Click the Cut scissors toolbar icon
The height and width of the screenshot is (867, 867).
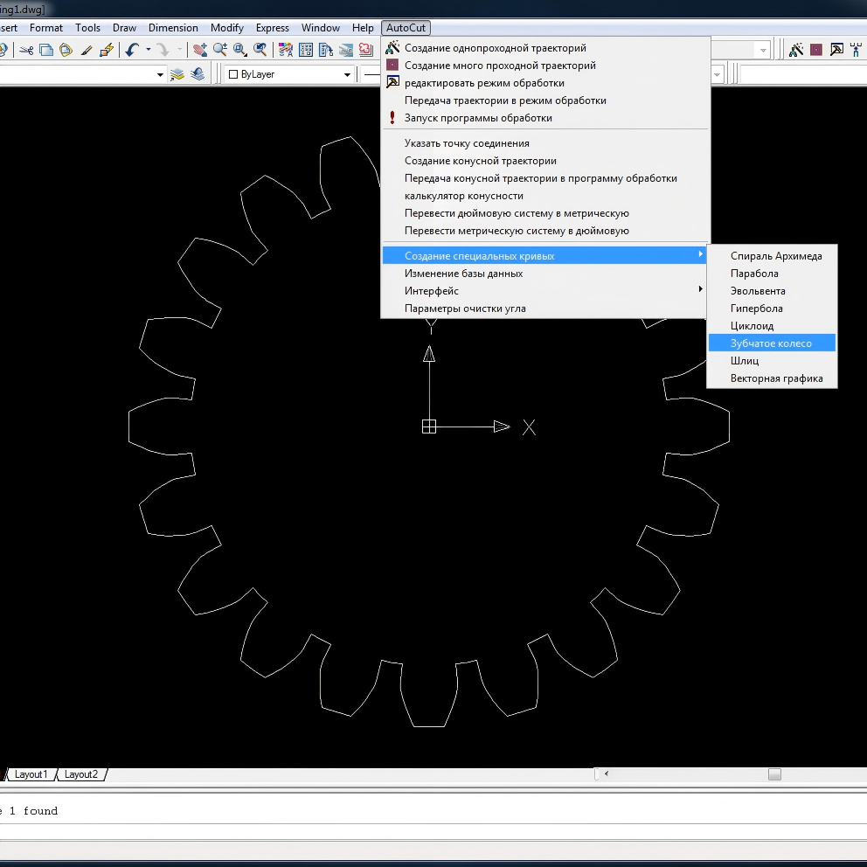26,51
